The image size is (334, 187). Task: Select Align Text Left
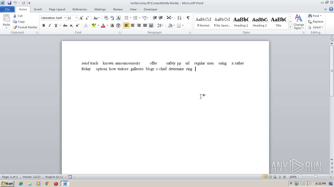click(x=126, y=25)
